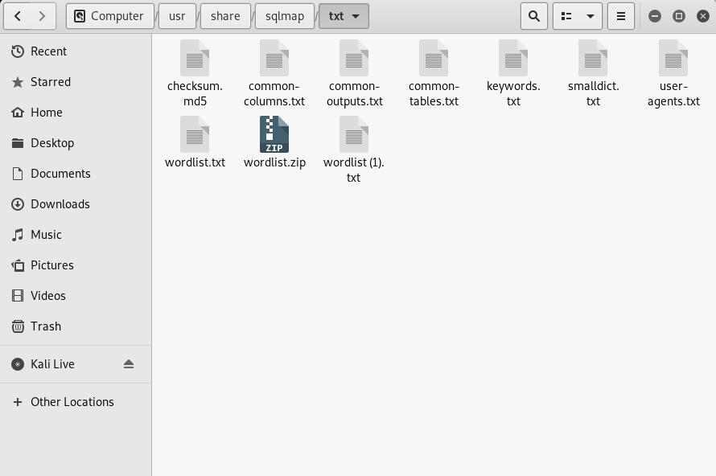Open the hamburger menu
This screenshot has width=716, height=476.
[x=621, y=15]
